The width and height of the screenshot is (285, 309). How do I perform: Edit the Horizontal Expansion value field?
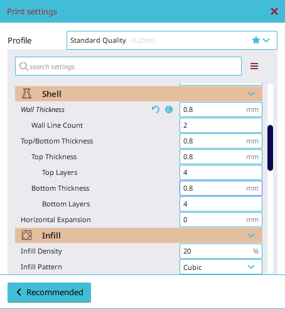pyautogui.click(x=221, y=220)
